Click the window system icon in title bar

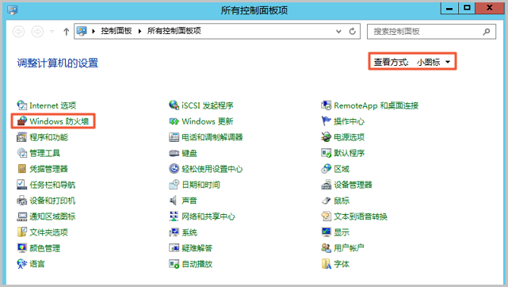pyautogui.click(x=13, y=10)
